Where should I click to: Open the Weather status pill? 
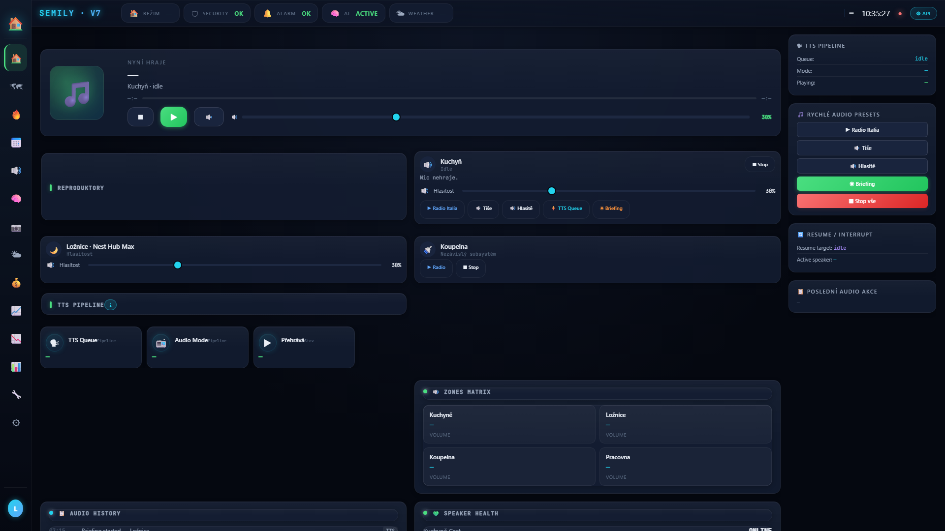[x=421, y=13]
